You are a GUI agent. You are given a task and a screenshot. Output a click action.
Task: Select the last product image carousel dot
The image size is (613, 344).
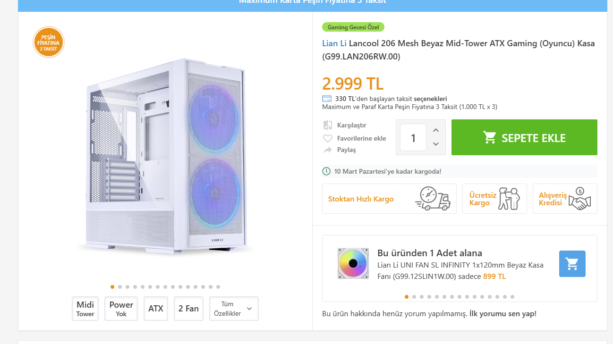[218, 286]
